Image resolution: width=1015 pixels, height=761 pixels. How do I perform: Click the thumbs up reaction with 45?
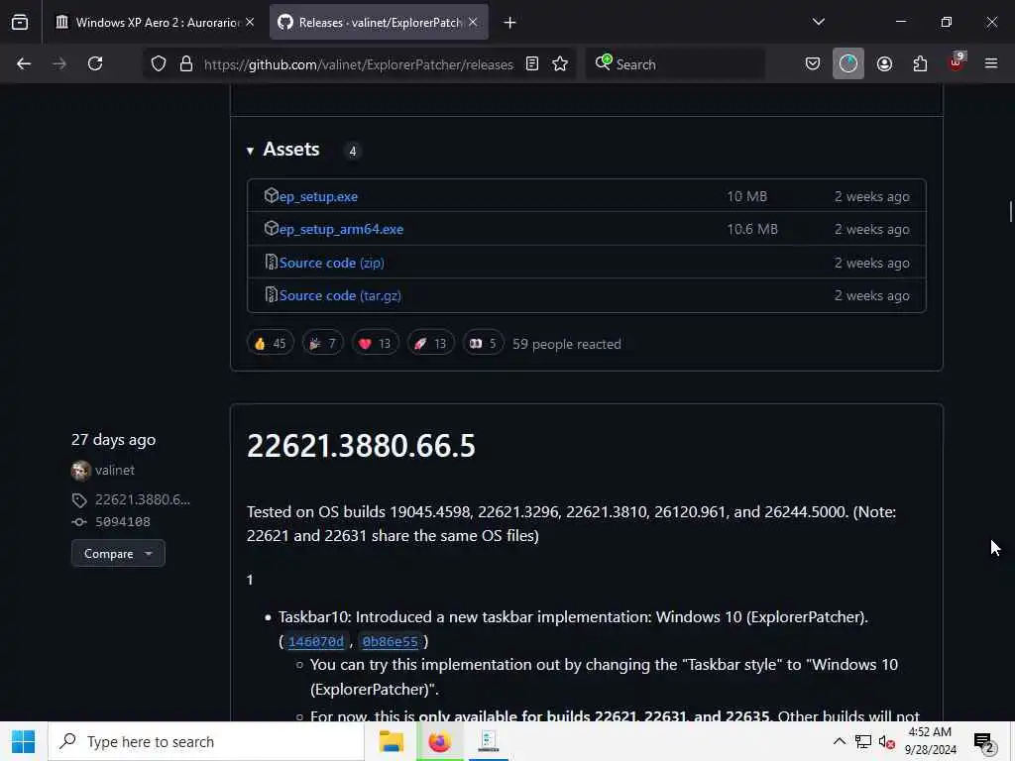(271, 343)
